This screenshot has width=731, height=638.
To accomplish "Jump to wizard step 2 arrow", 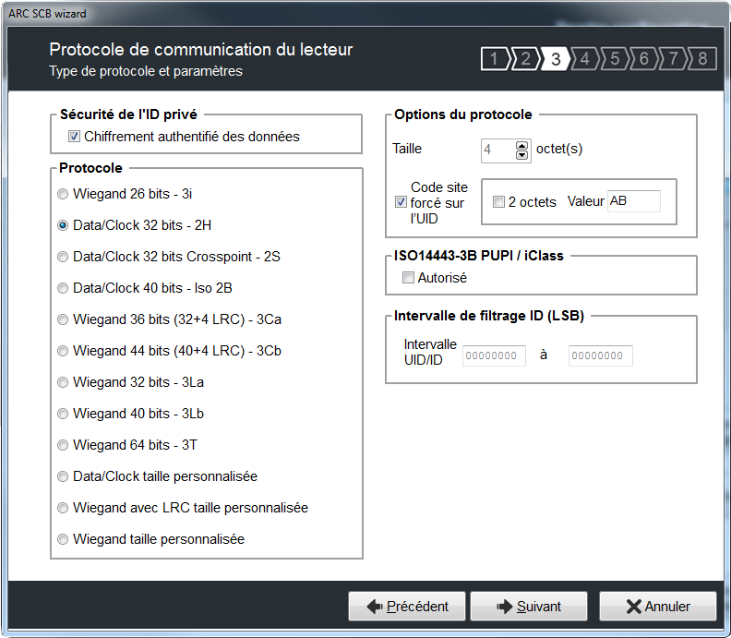I will point(523,60).
